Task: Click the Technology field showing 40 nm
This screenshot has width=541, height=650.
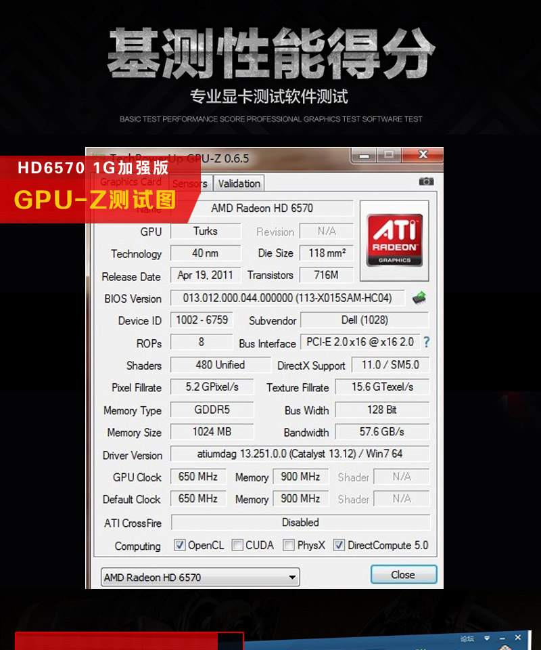Action: pyautogui.click(x=206, y=253)
